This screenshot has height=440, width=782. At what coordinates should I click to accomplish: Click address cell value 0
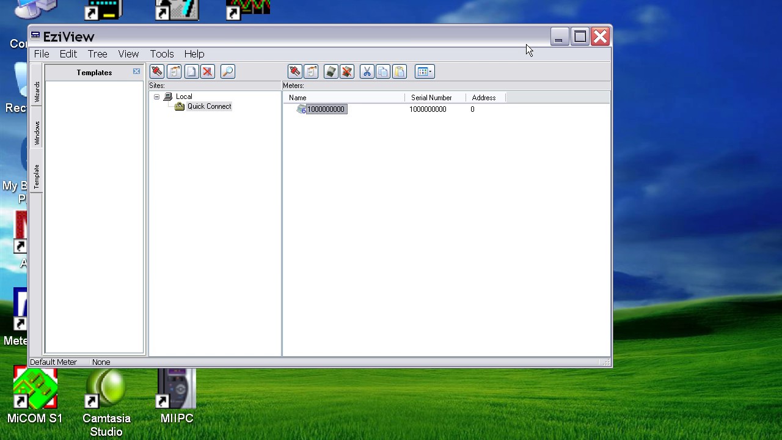pyautogui.click(x=472, y=109)
